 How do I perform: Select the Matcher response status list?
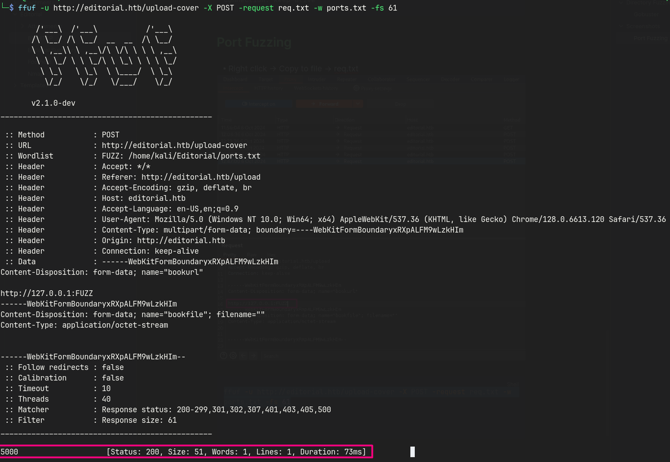point(216,411)
